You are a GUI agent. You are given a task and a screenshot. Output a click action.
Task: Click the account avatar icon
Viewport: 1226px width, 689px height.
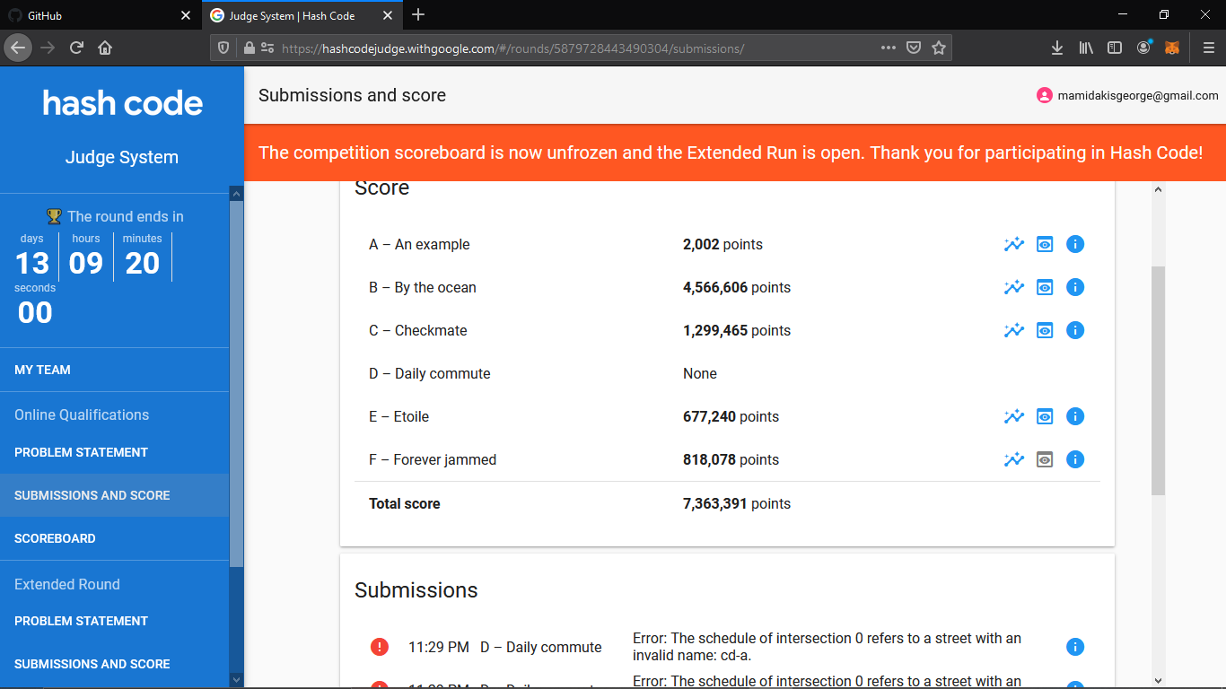click(x=1044, y=95)
